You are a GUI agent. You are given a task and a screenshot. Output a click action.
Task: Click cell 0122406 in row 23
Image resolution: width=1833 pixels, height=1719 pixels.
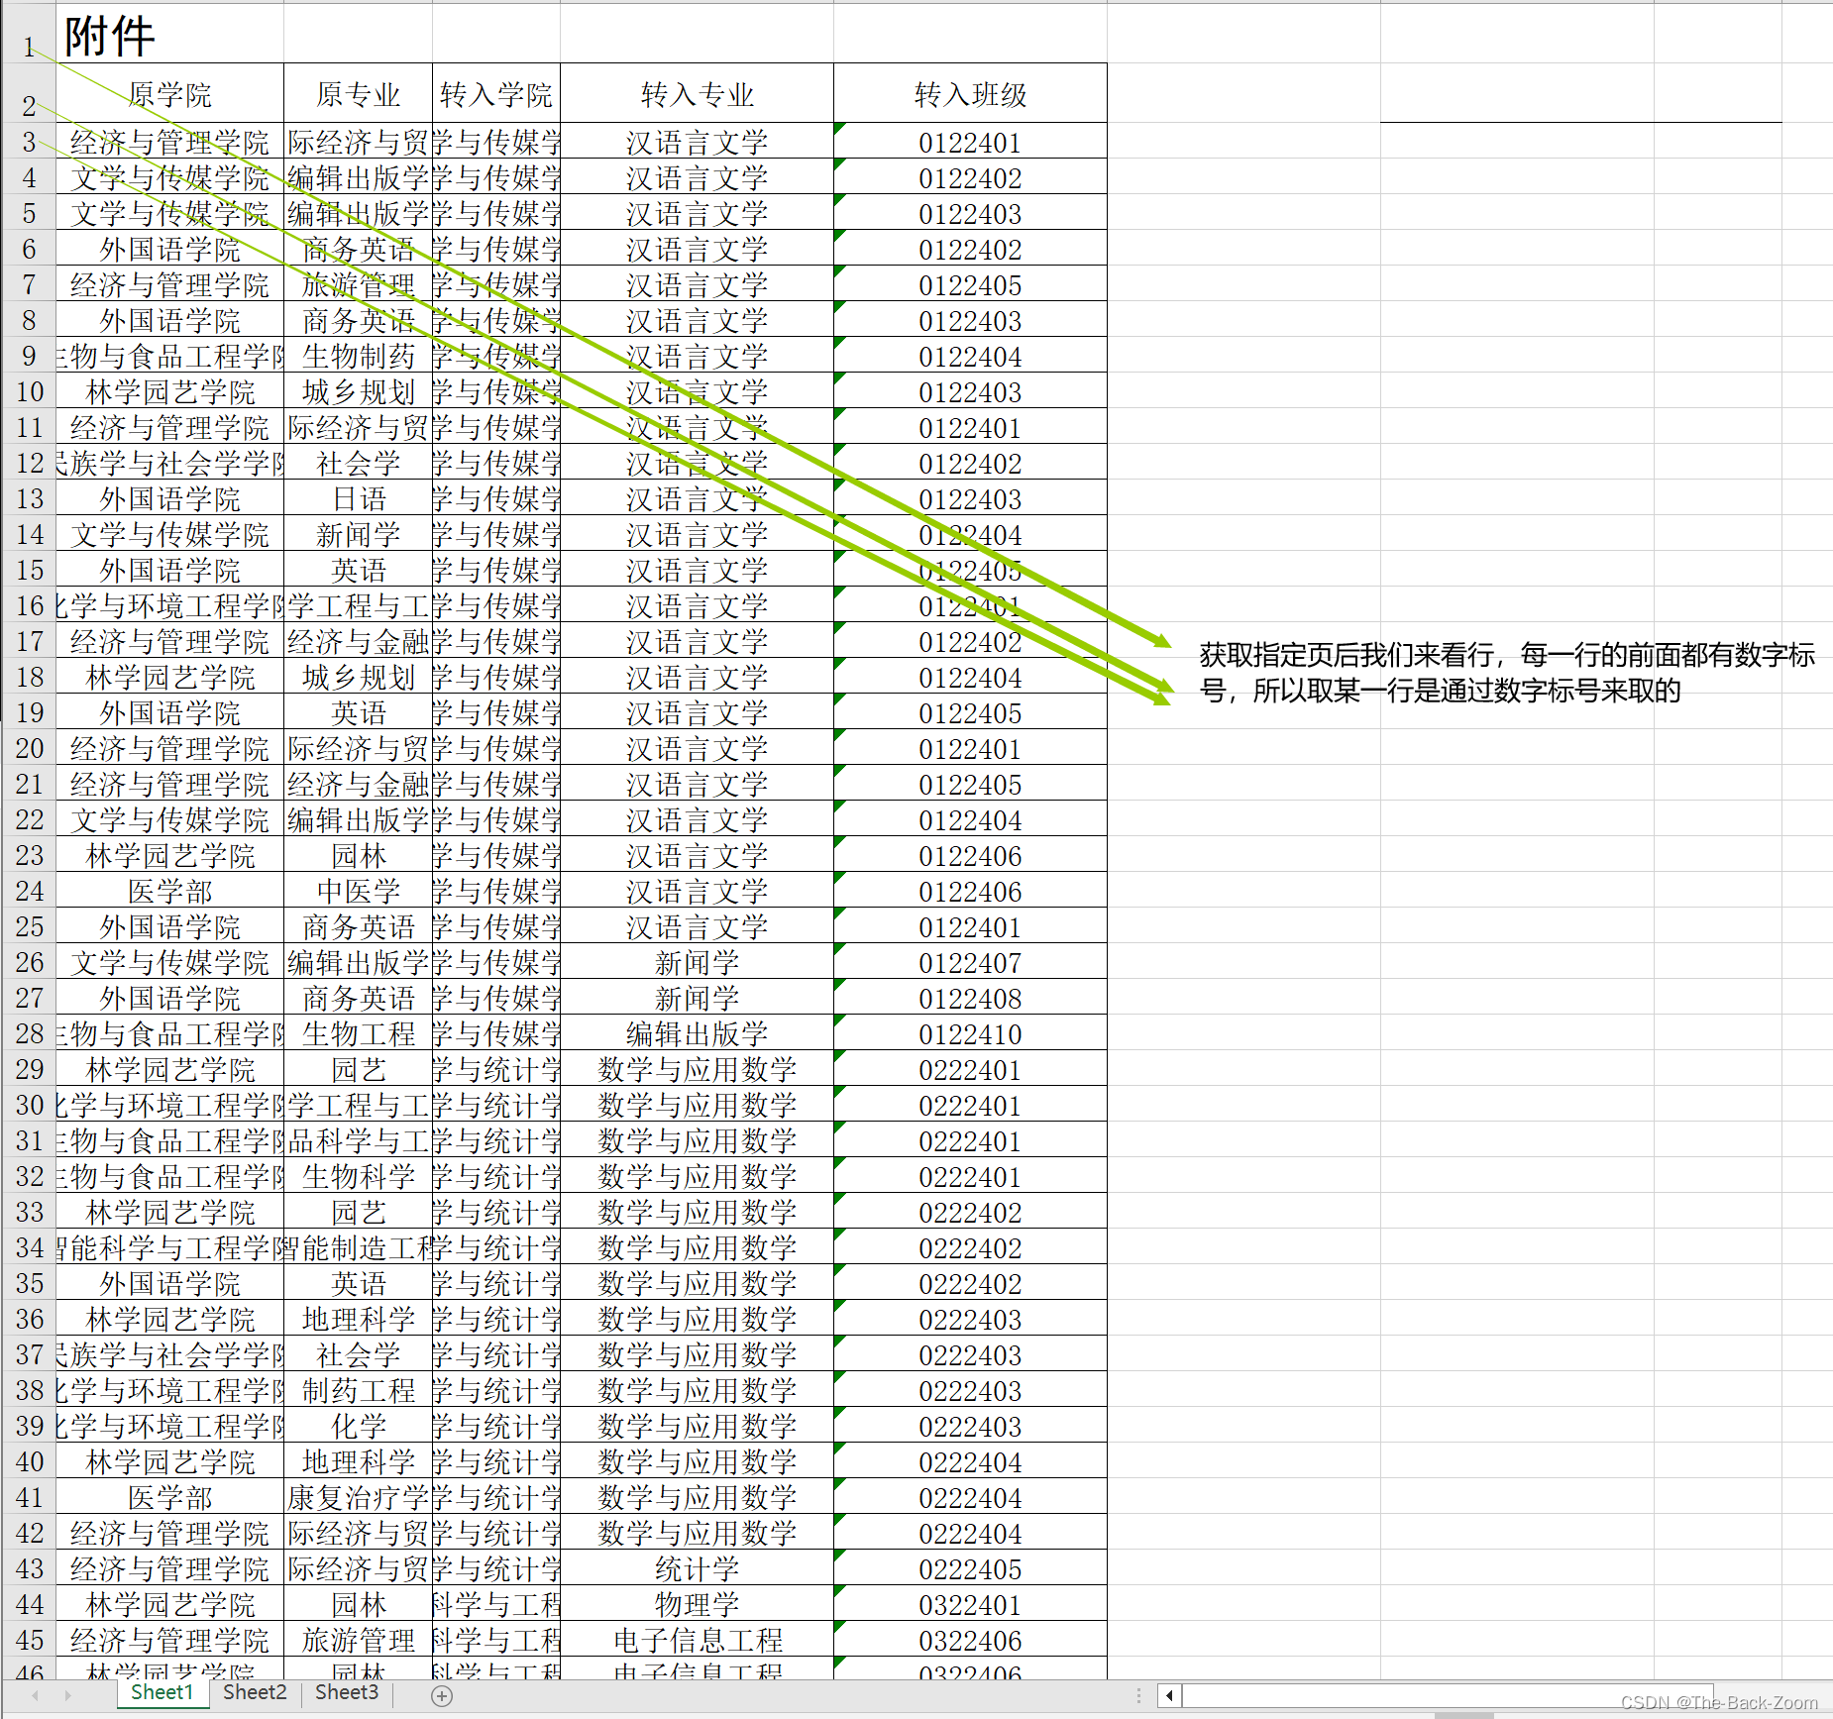(970, 855)
